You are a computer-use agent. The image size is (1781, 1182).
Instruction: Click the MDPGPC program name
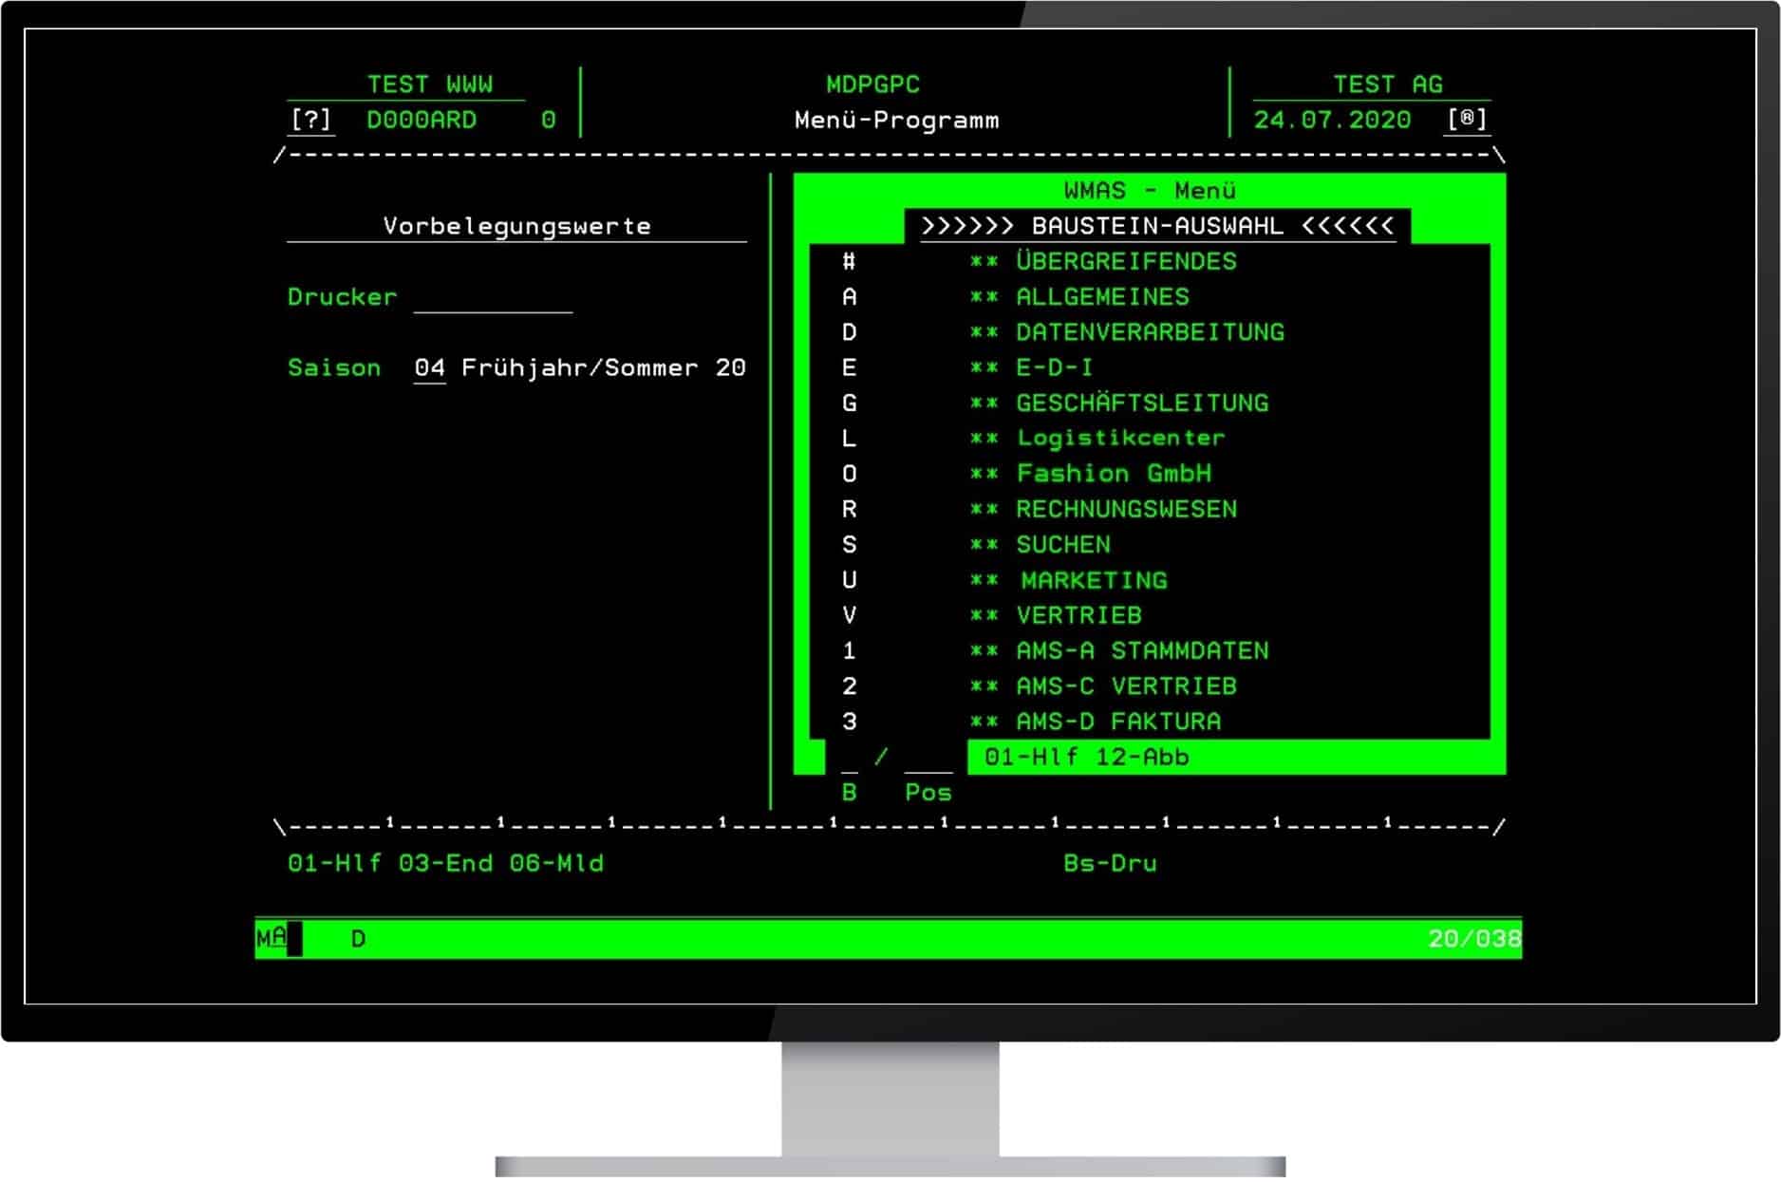pyautogui.click(x=872, y=84)
